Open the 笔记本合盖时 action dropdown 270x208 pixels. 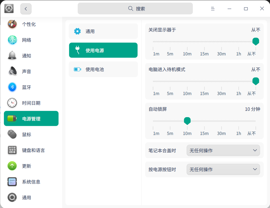tap(223, 150)
